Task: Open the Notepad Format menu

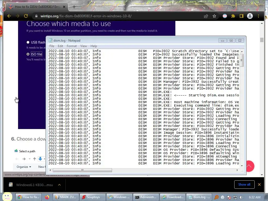Action: [x=72, y=46]
